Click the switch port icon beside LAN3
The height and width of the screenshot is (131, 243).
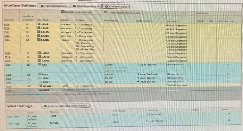pyautogui.click(x=39, y=32)
